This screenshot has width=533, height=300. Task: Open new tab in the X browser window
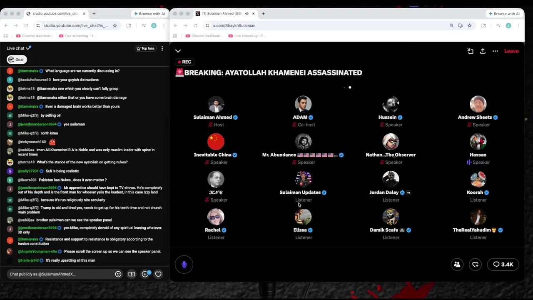point(263,14)
